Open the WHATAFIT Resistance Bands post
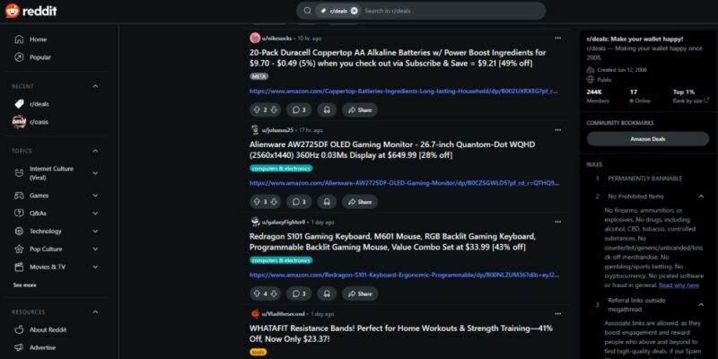Viewport: 718px width, 359px height. (401, 334)
